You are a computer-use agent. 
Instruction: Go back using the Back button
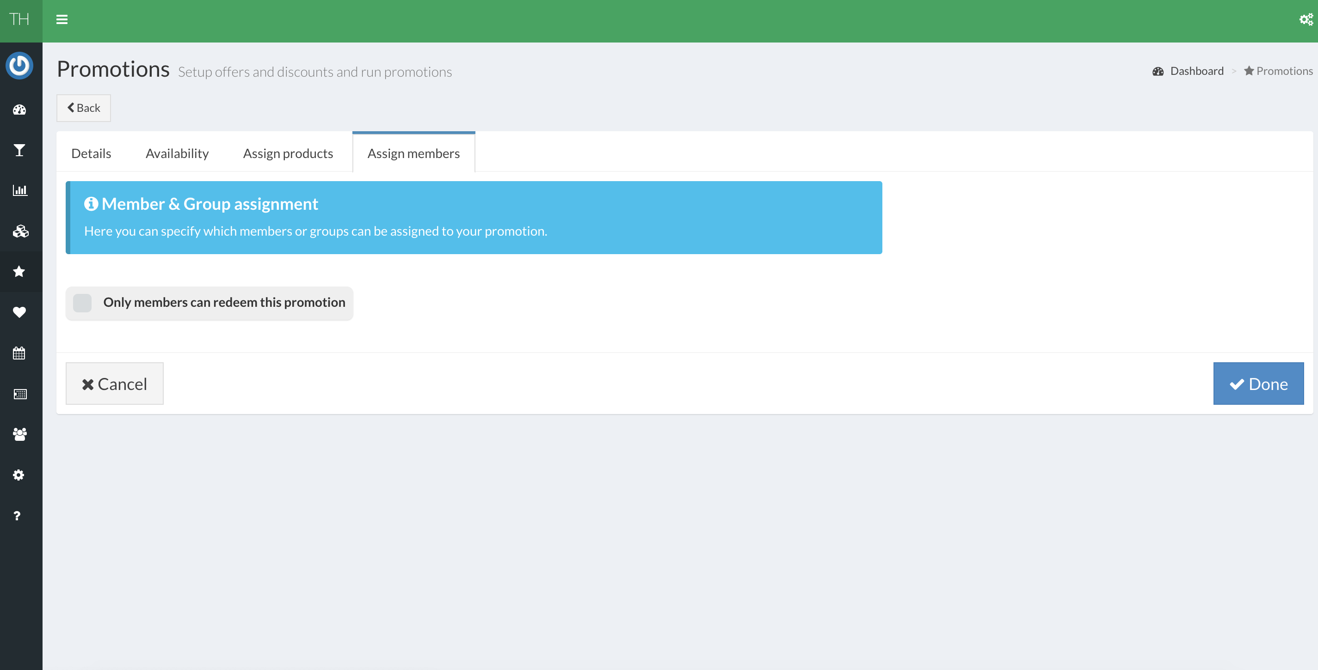point(83,108)
